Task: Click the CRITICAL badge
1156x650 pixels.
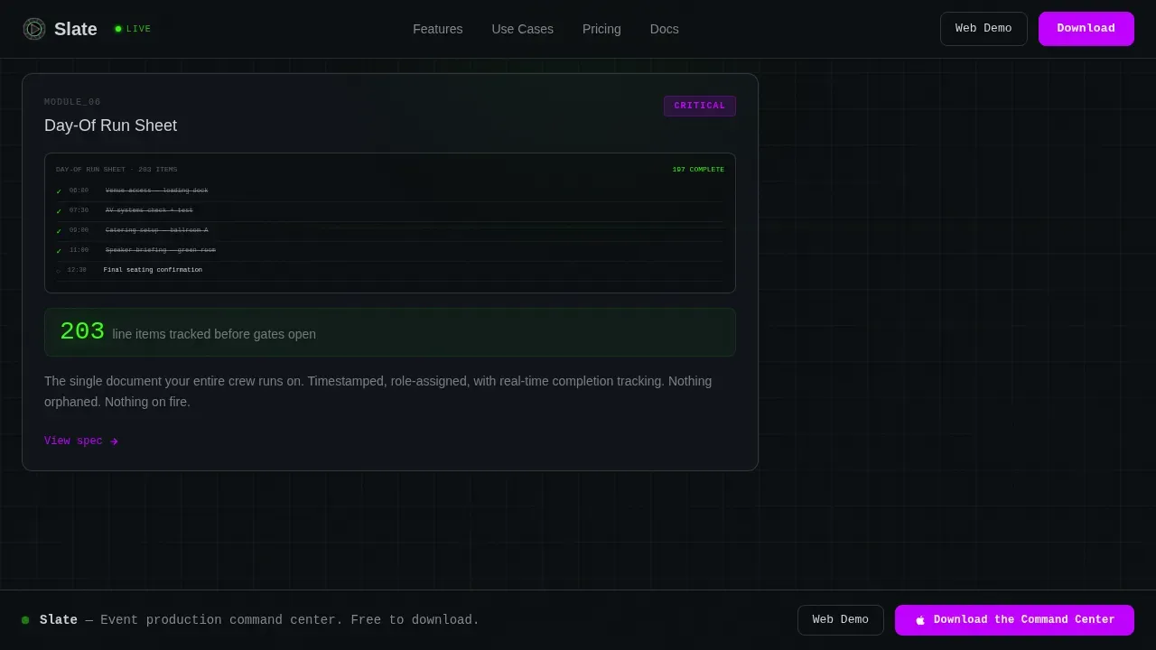Action: [x=700, y=107]
